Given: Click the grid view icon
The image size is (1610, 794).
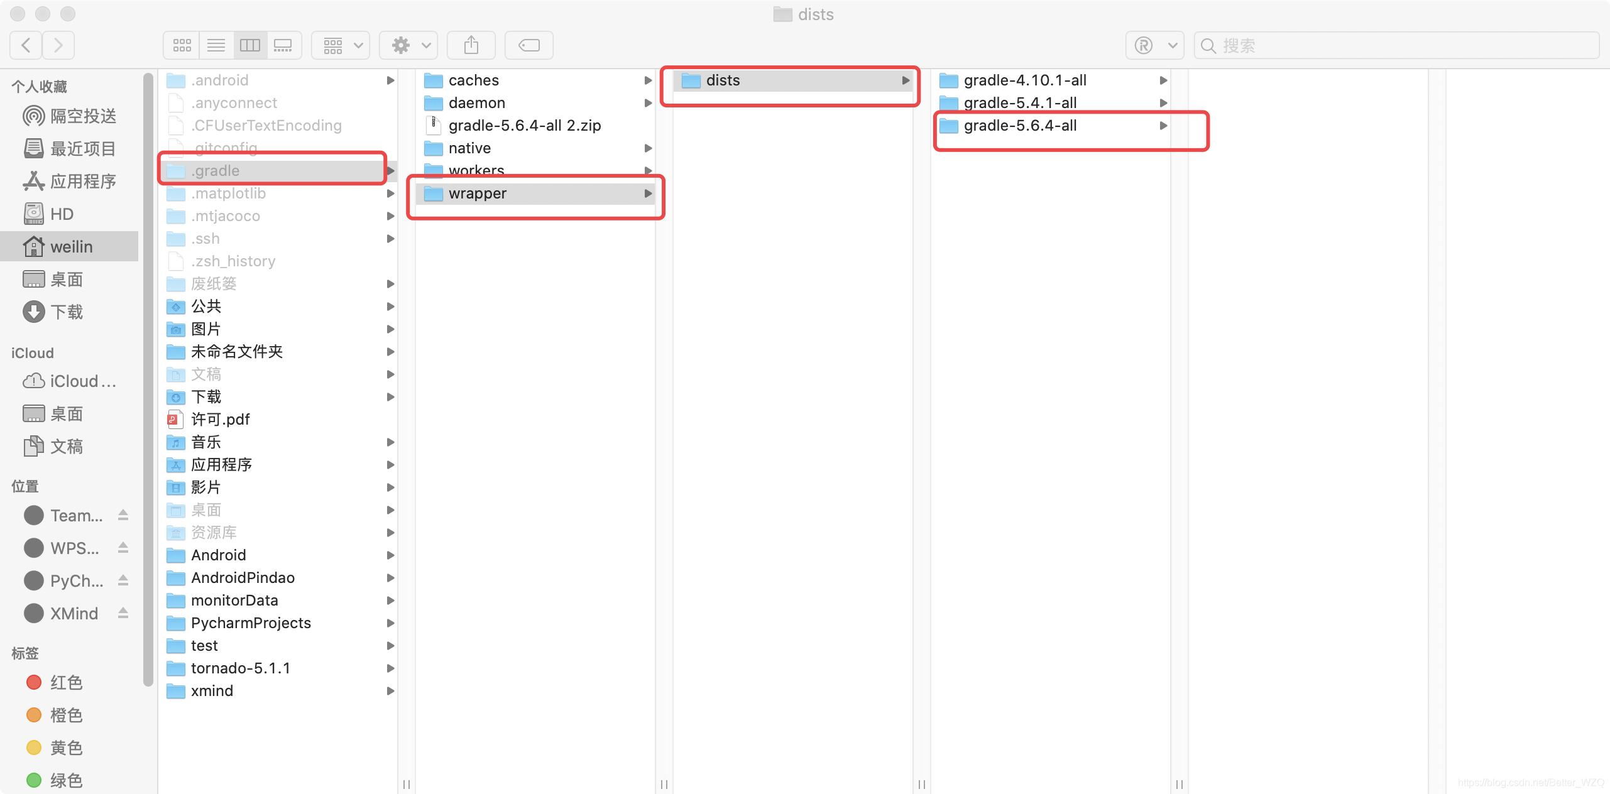Looking at the screenshot, I should (182, 44).
